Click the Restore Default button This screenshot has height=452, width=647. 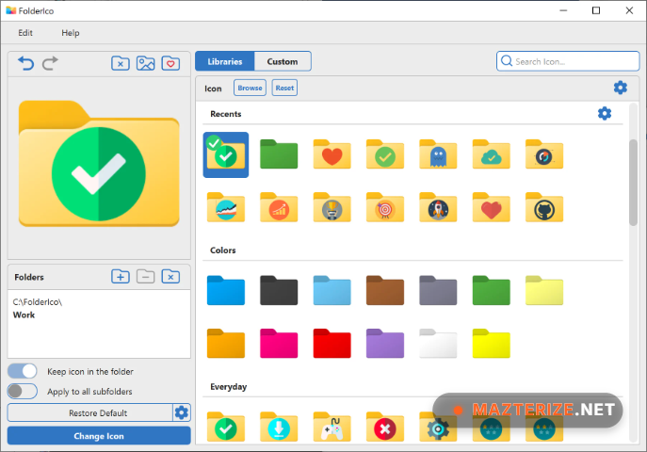click(x=90, y=412)
